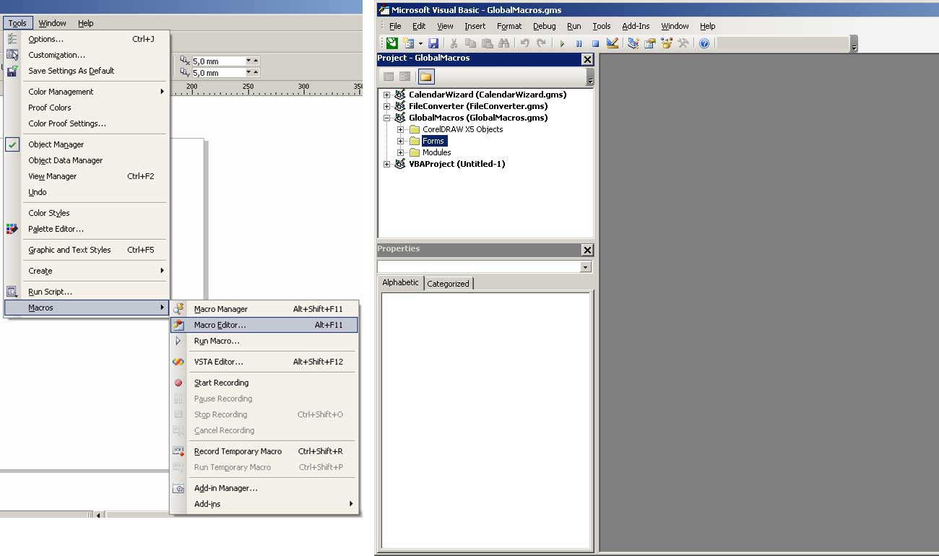939x556 pixels.
Task: Select CalendarWizard (CalendarWizard.gms) project
Action: point(488,95)
